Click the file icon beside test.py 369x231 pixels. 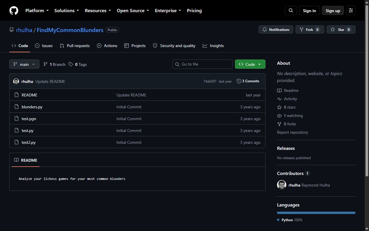click(x=16, y=130)
